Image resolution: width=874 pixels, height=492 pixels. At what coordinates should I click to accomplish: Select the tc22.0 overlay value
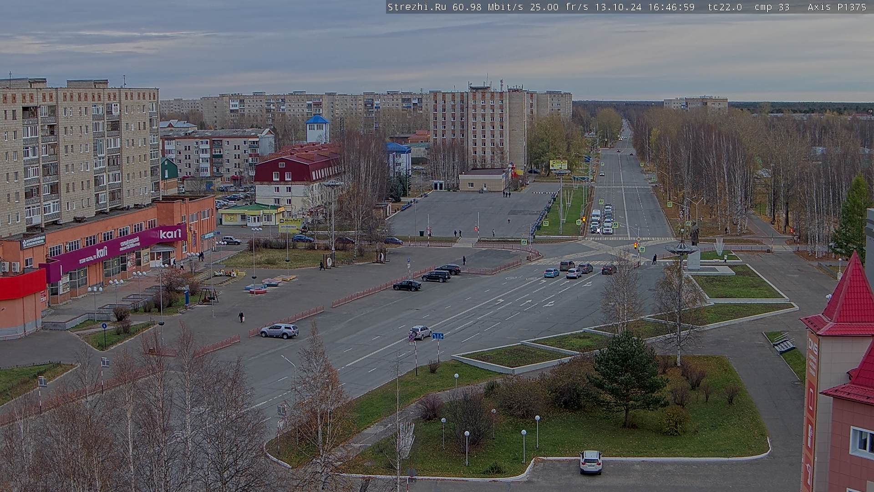(x=725, y=7)
